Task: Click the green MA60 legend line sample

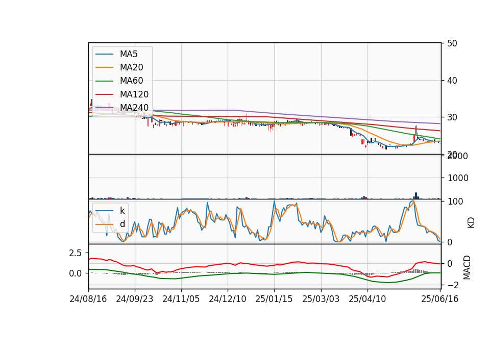Action: 104,81
